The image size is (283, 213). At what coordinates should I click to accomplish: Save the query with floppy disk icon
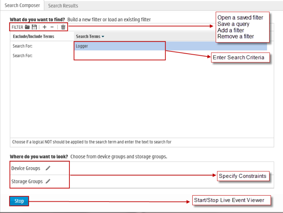pyautogui.click(x=34, y=27)
